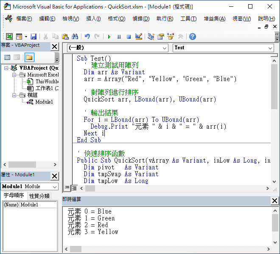Screen dimensions: 280x254
Task: Click View Object icon in project panel
Action: (x=17, y=57)
